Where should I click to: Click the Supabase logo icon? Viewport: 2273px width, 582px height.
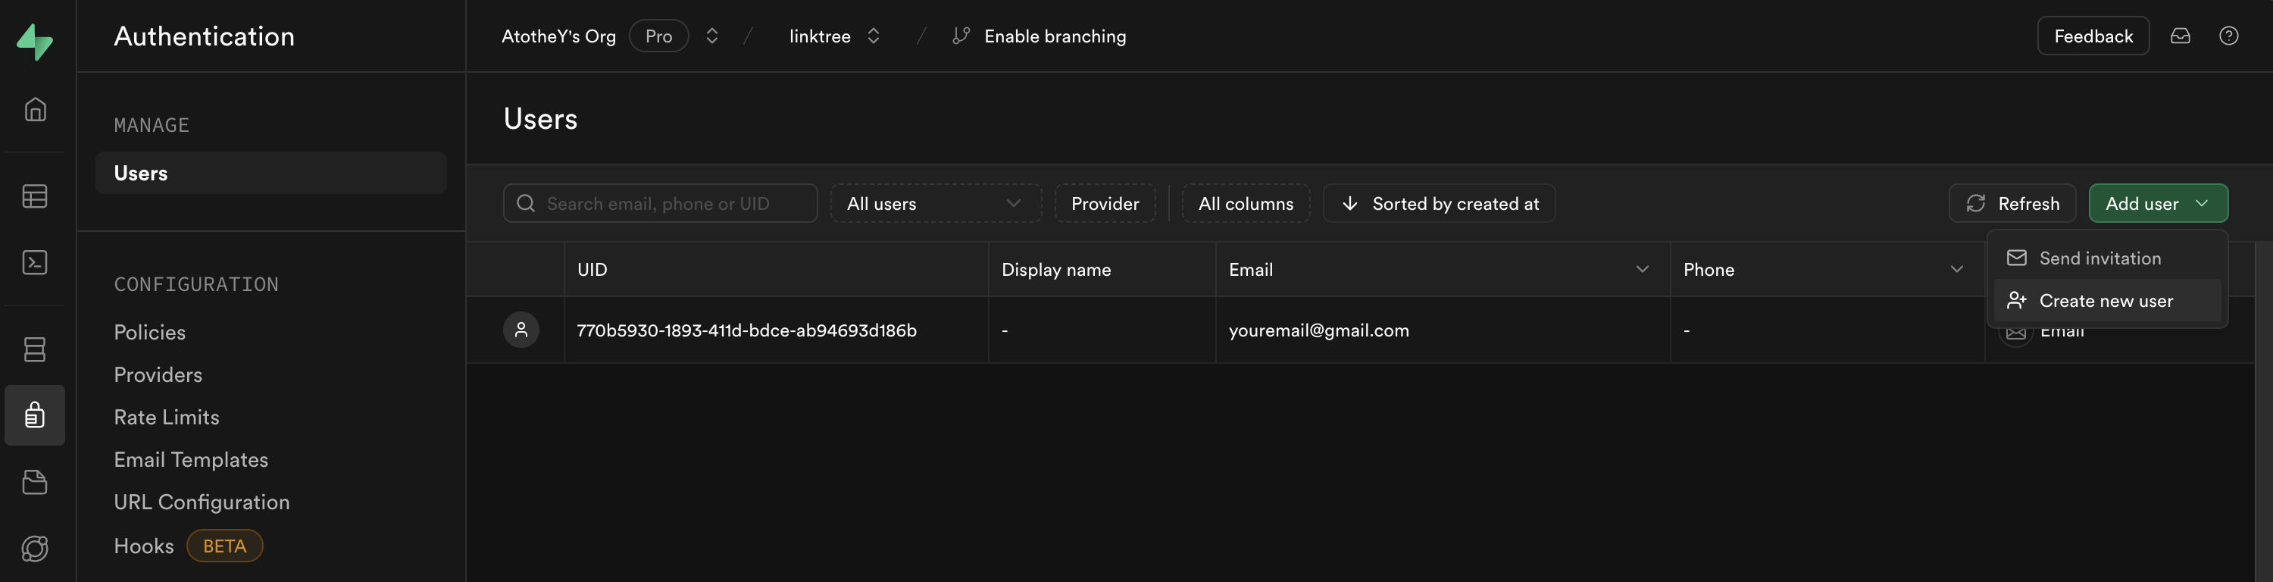(34, 42)
